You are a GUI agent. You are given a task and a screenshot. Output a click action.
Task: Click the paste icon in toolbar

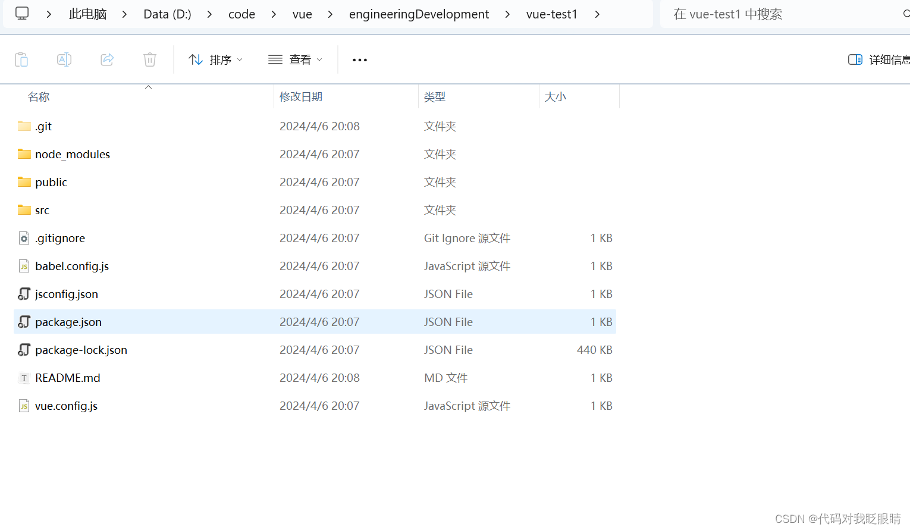tap(21, 59)
